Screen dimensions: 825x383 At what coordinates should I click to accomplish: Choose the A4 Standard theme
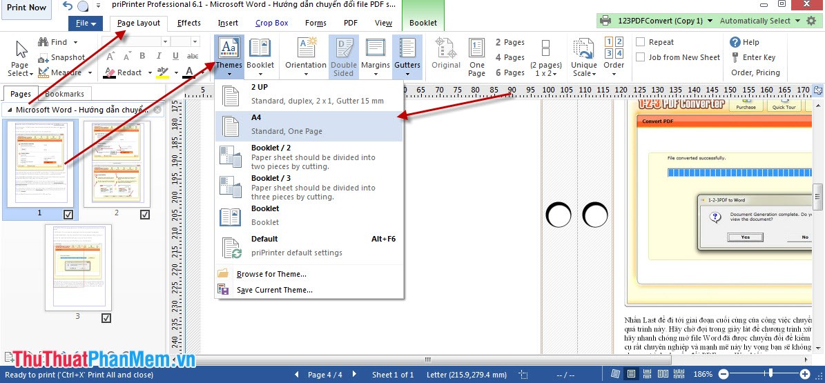pos(309,124)
